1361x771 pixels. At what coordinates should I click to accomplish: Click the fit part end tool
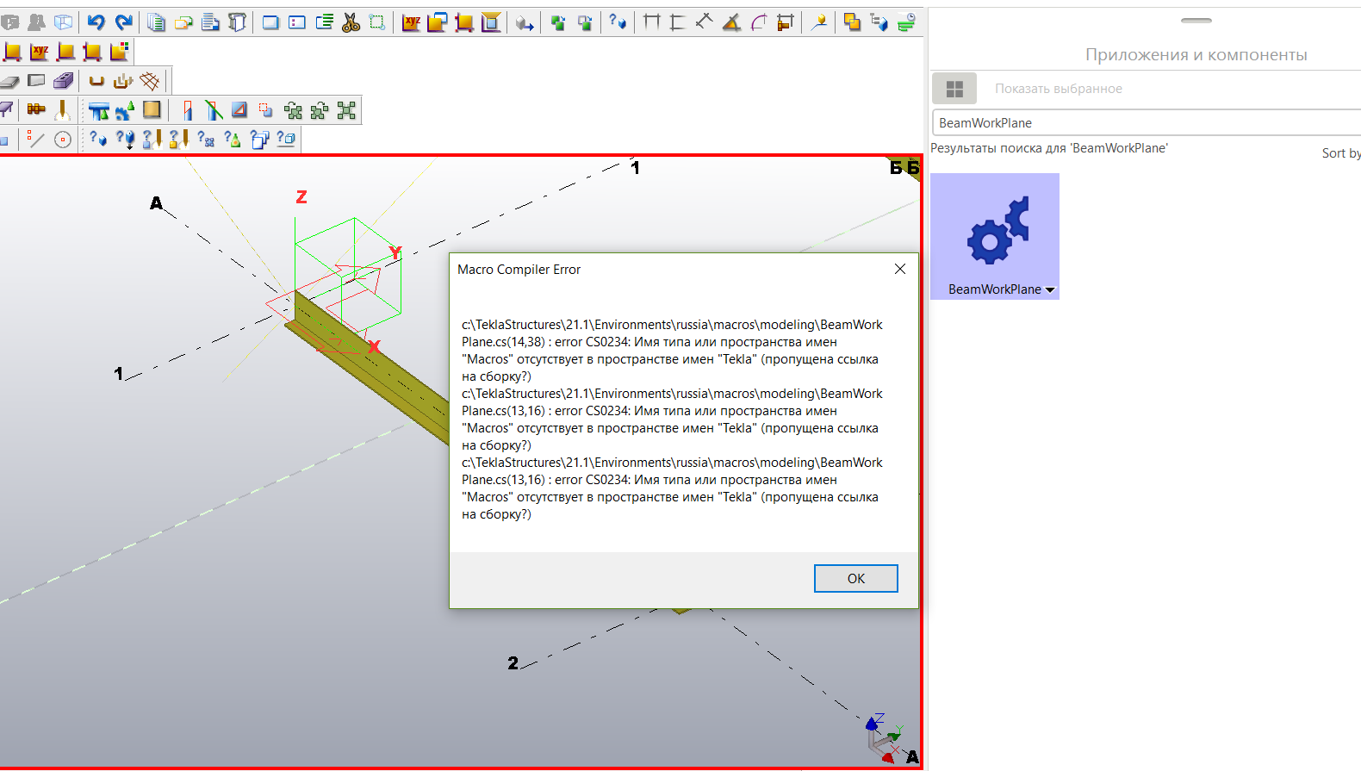[x=187, y=110]
